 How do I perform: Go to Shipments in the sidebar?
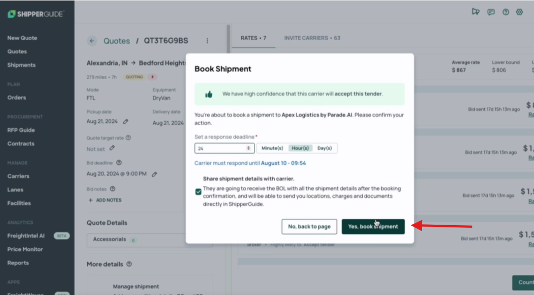21,65
